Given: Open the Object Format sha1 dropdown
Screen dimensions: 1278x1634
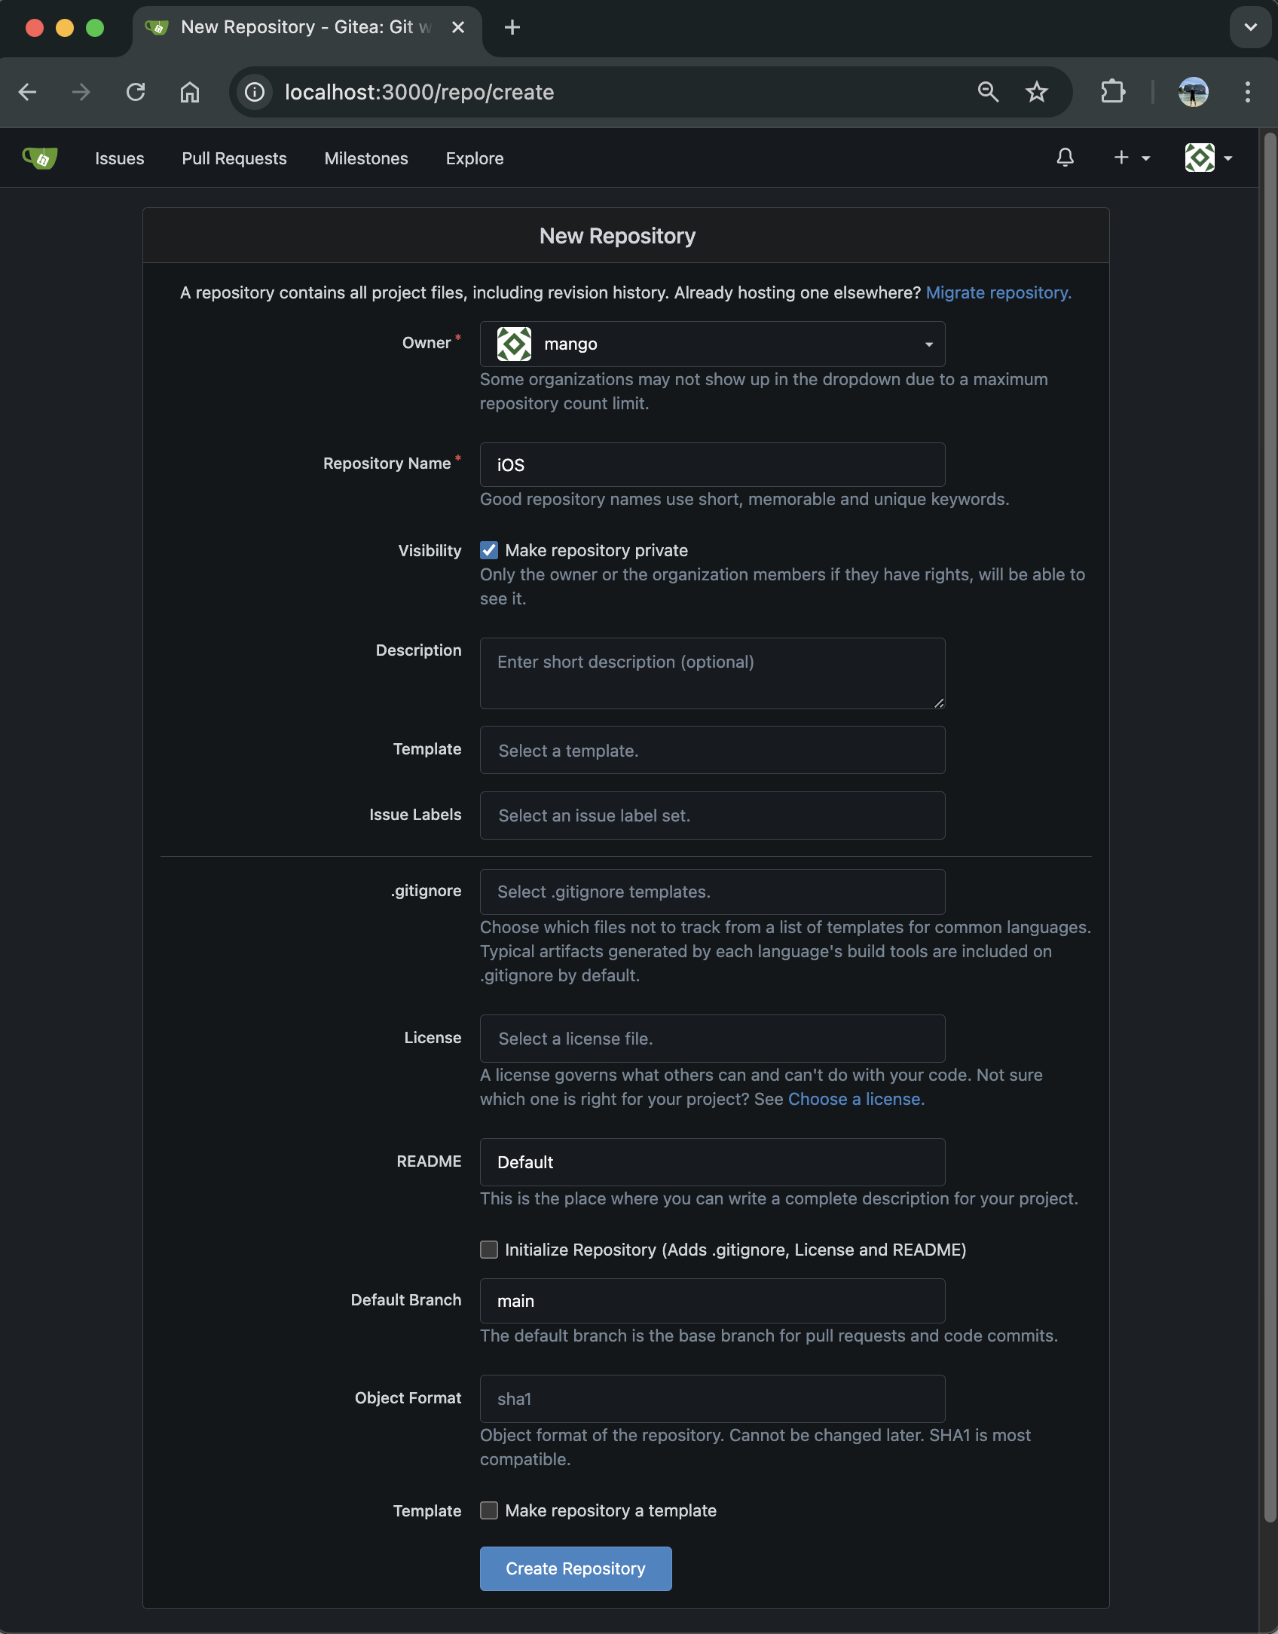Looking at the screenshot, I should 712,1399.
